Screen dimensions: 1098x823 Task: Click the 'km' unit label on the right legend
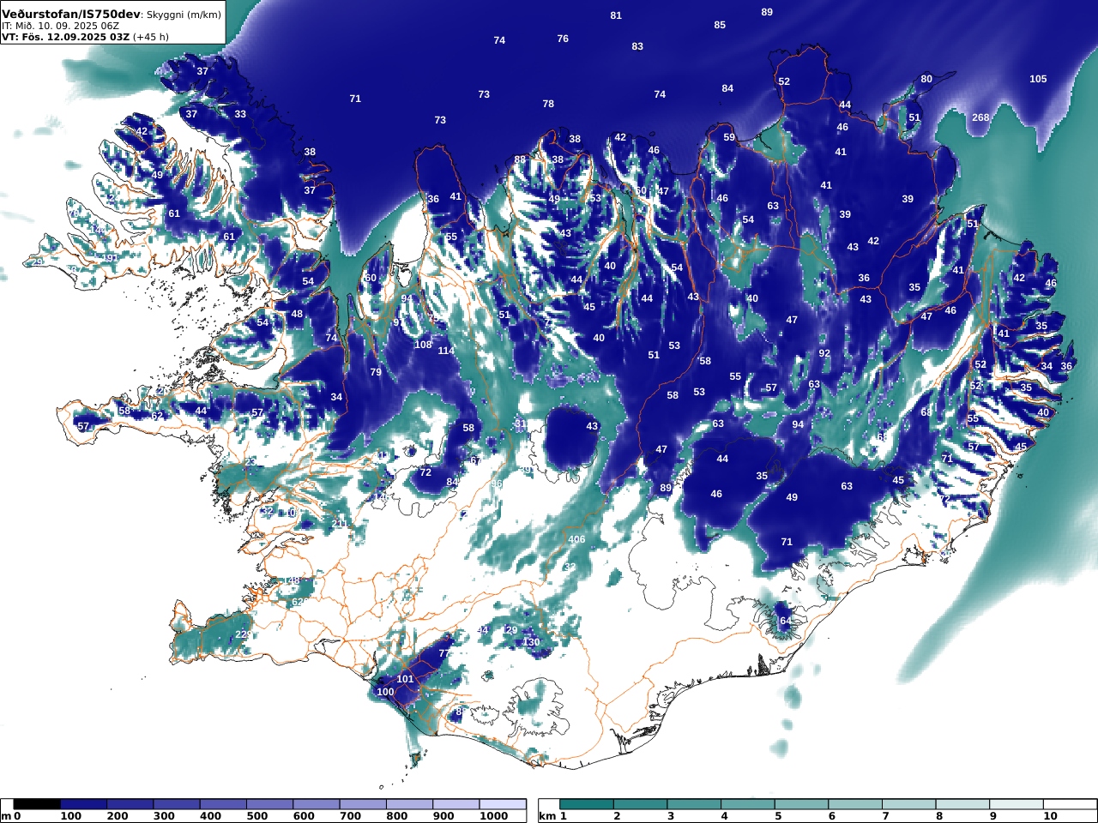[547, 816]
